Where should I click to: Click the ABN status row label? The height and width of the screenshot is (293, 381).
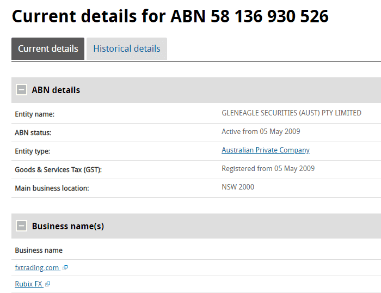click(33, 133)
